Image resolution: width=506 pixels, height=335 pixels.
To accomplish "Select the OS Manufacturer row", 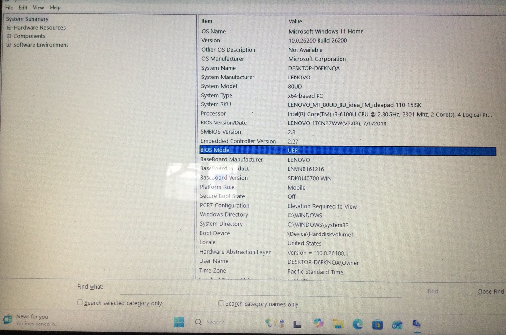I will point(348,59).
